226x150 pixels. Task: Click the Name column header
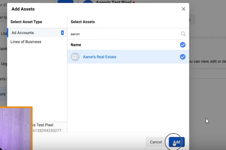coord(76,45)
